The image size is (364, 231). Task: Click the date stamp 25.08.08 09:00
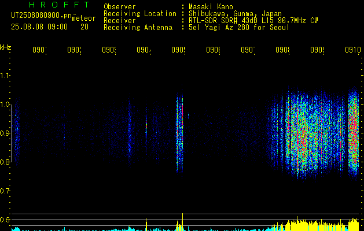click(x=39, y=27)
